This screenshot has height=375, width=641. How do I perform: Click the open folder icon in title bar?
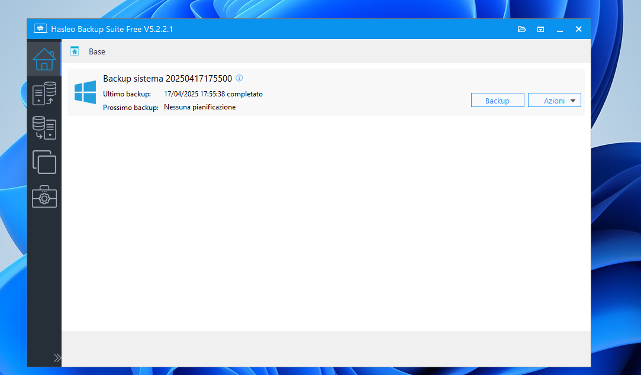521,29
